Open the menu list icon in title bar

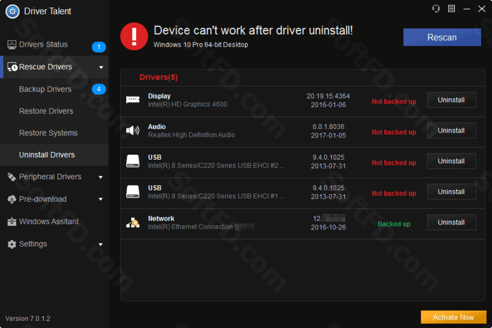coord(451,8)
